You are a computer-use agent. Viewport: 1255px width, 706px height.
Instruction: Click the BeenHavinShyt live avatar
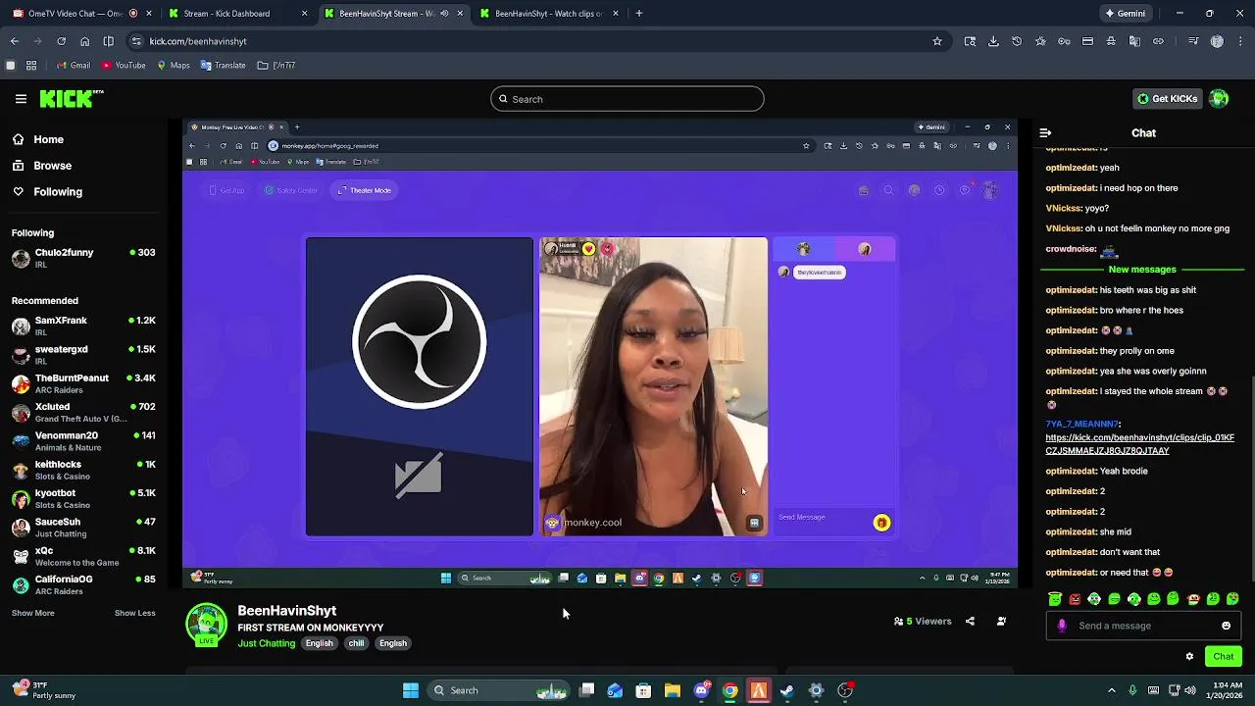206,626
